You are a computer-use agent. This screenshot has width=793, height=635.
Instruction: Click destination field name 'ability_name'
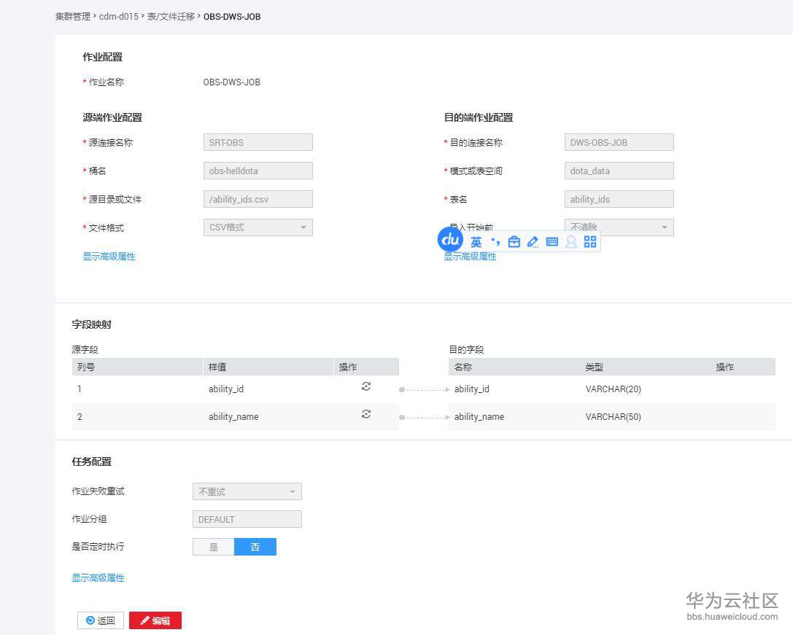click(479, 416)
